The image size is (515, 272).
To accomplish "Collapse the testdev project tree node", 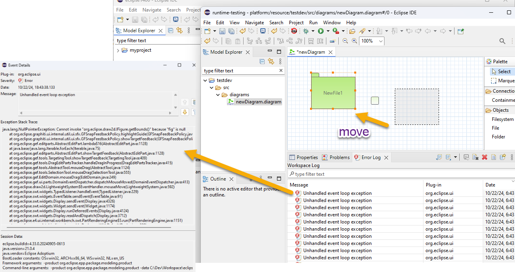I will 205,80.
